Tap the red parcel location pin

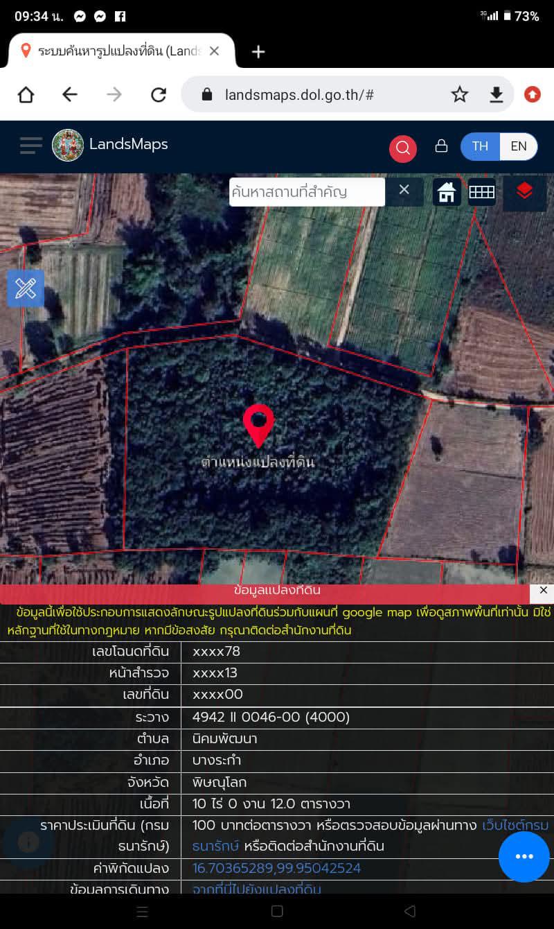coord(258,426)
